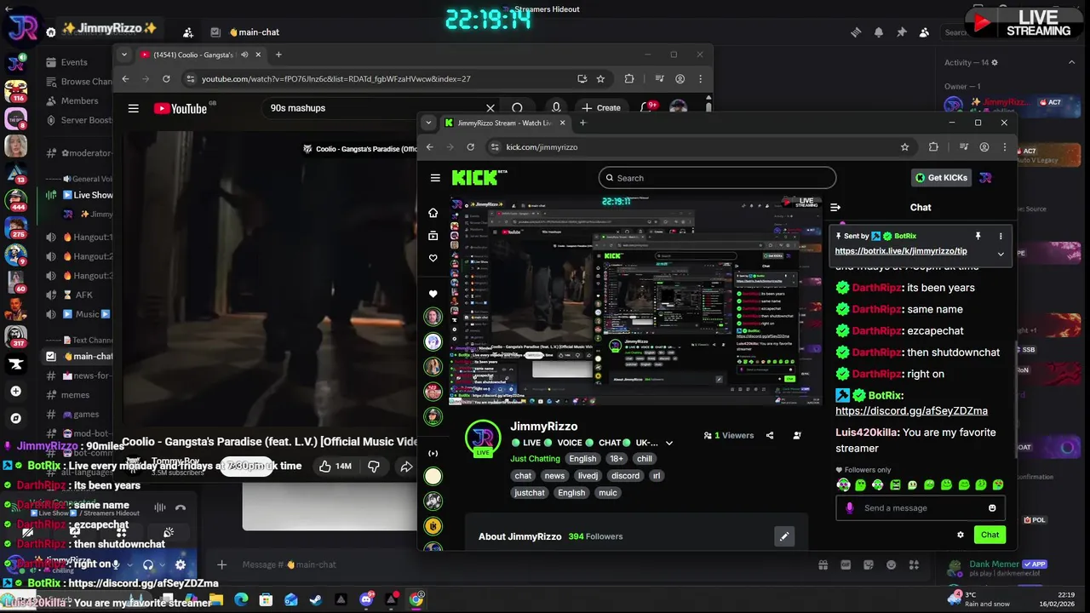Bookmark kick.com page with star icon

pos(904,146)
